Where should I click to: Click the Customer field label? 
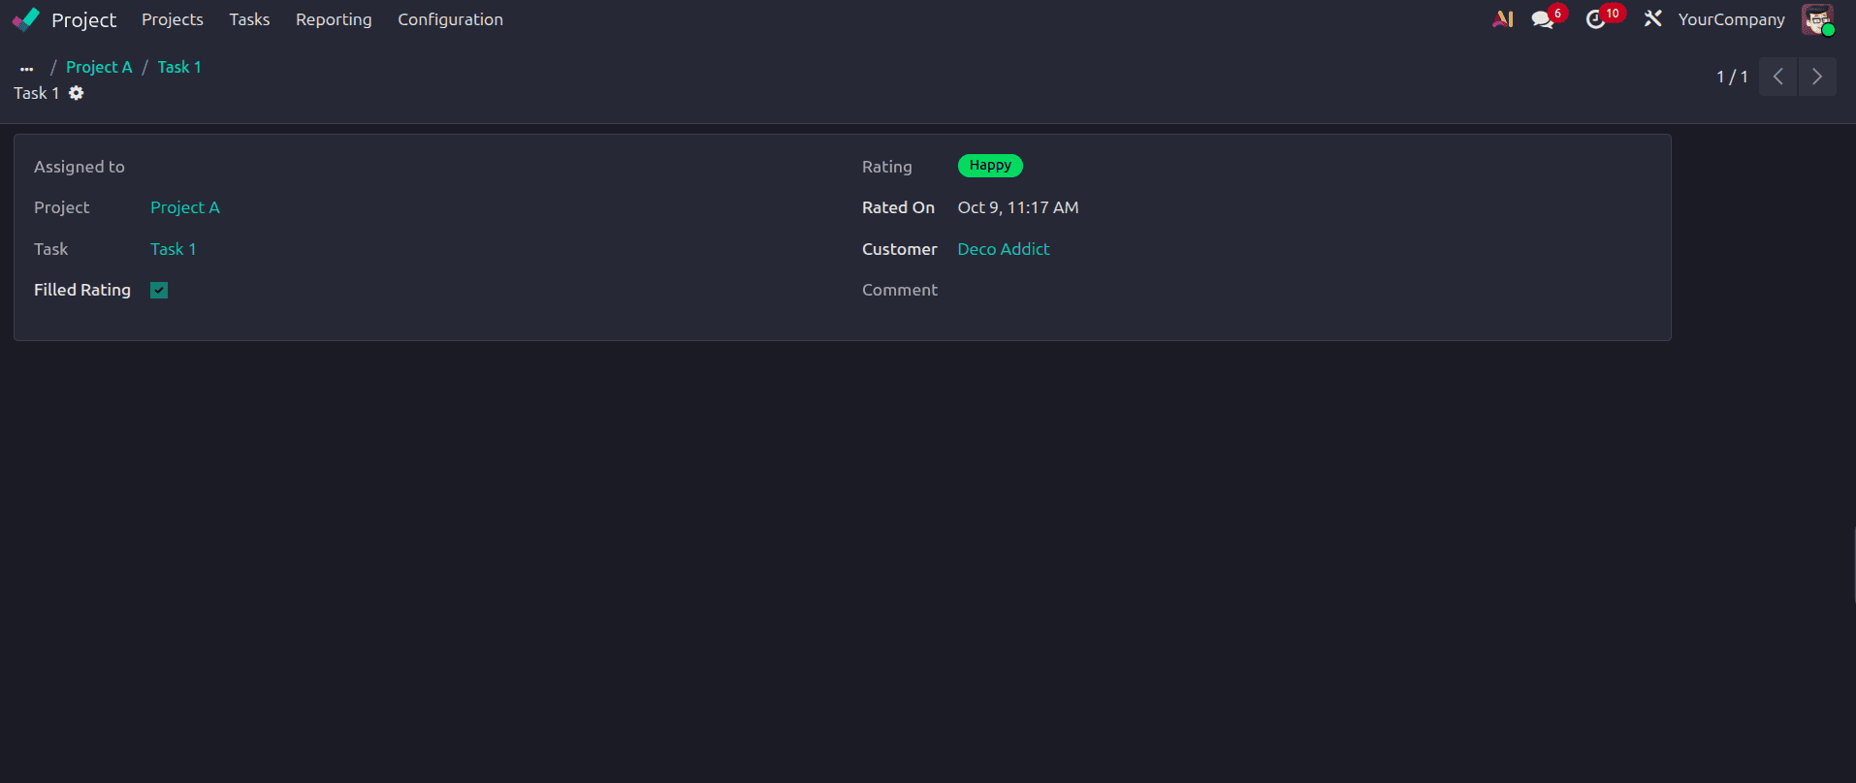(900, 249)
